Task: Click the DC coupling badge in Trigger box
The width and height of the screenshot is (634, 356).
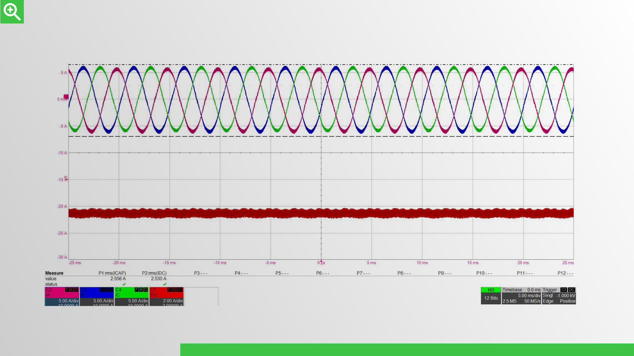Action: pyautogui.click(x=572, y=290)
